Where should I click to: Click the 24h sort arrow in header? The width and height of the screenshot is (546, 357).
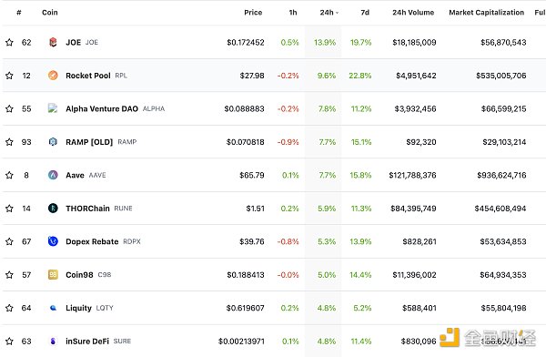(337, 13)
